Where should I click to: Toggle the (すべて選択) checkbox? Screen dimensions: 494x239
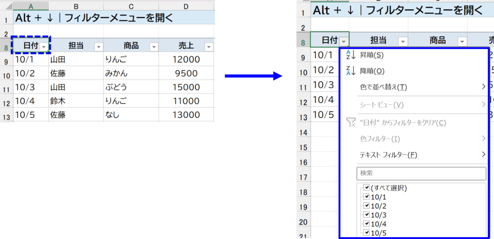(367, 188)
